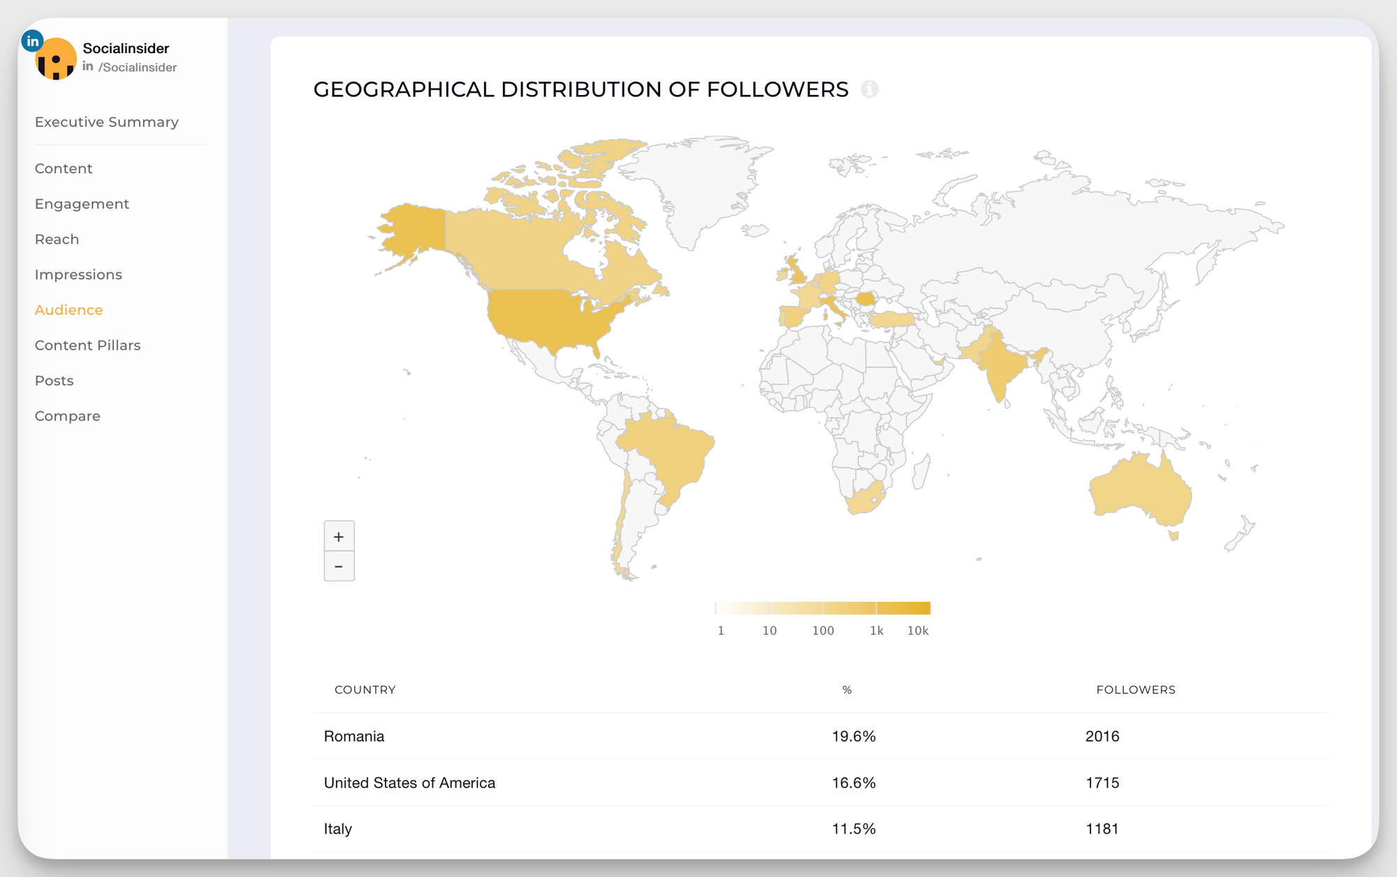Click the FOLLOWERS column header
The image size is (1397, 877).
[1136, 690]
